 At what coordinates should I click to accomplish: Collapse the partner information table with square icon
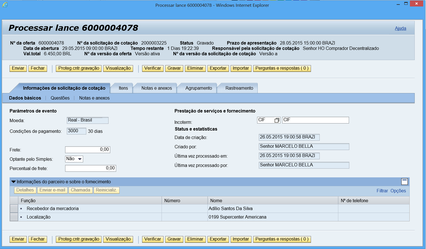405,181
